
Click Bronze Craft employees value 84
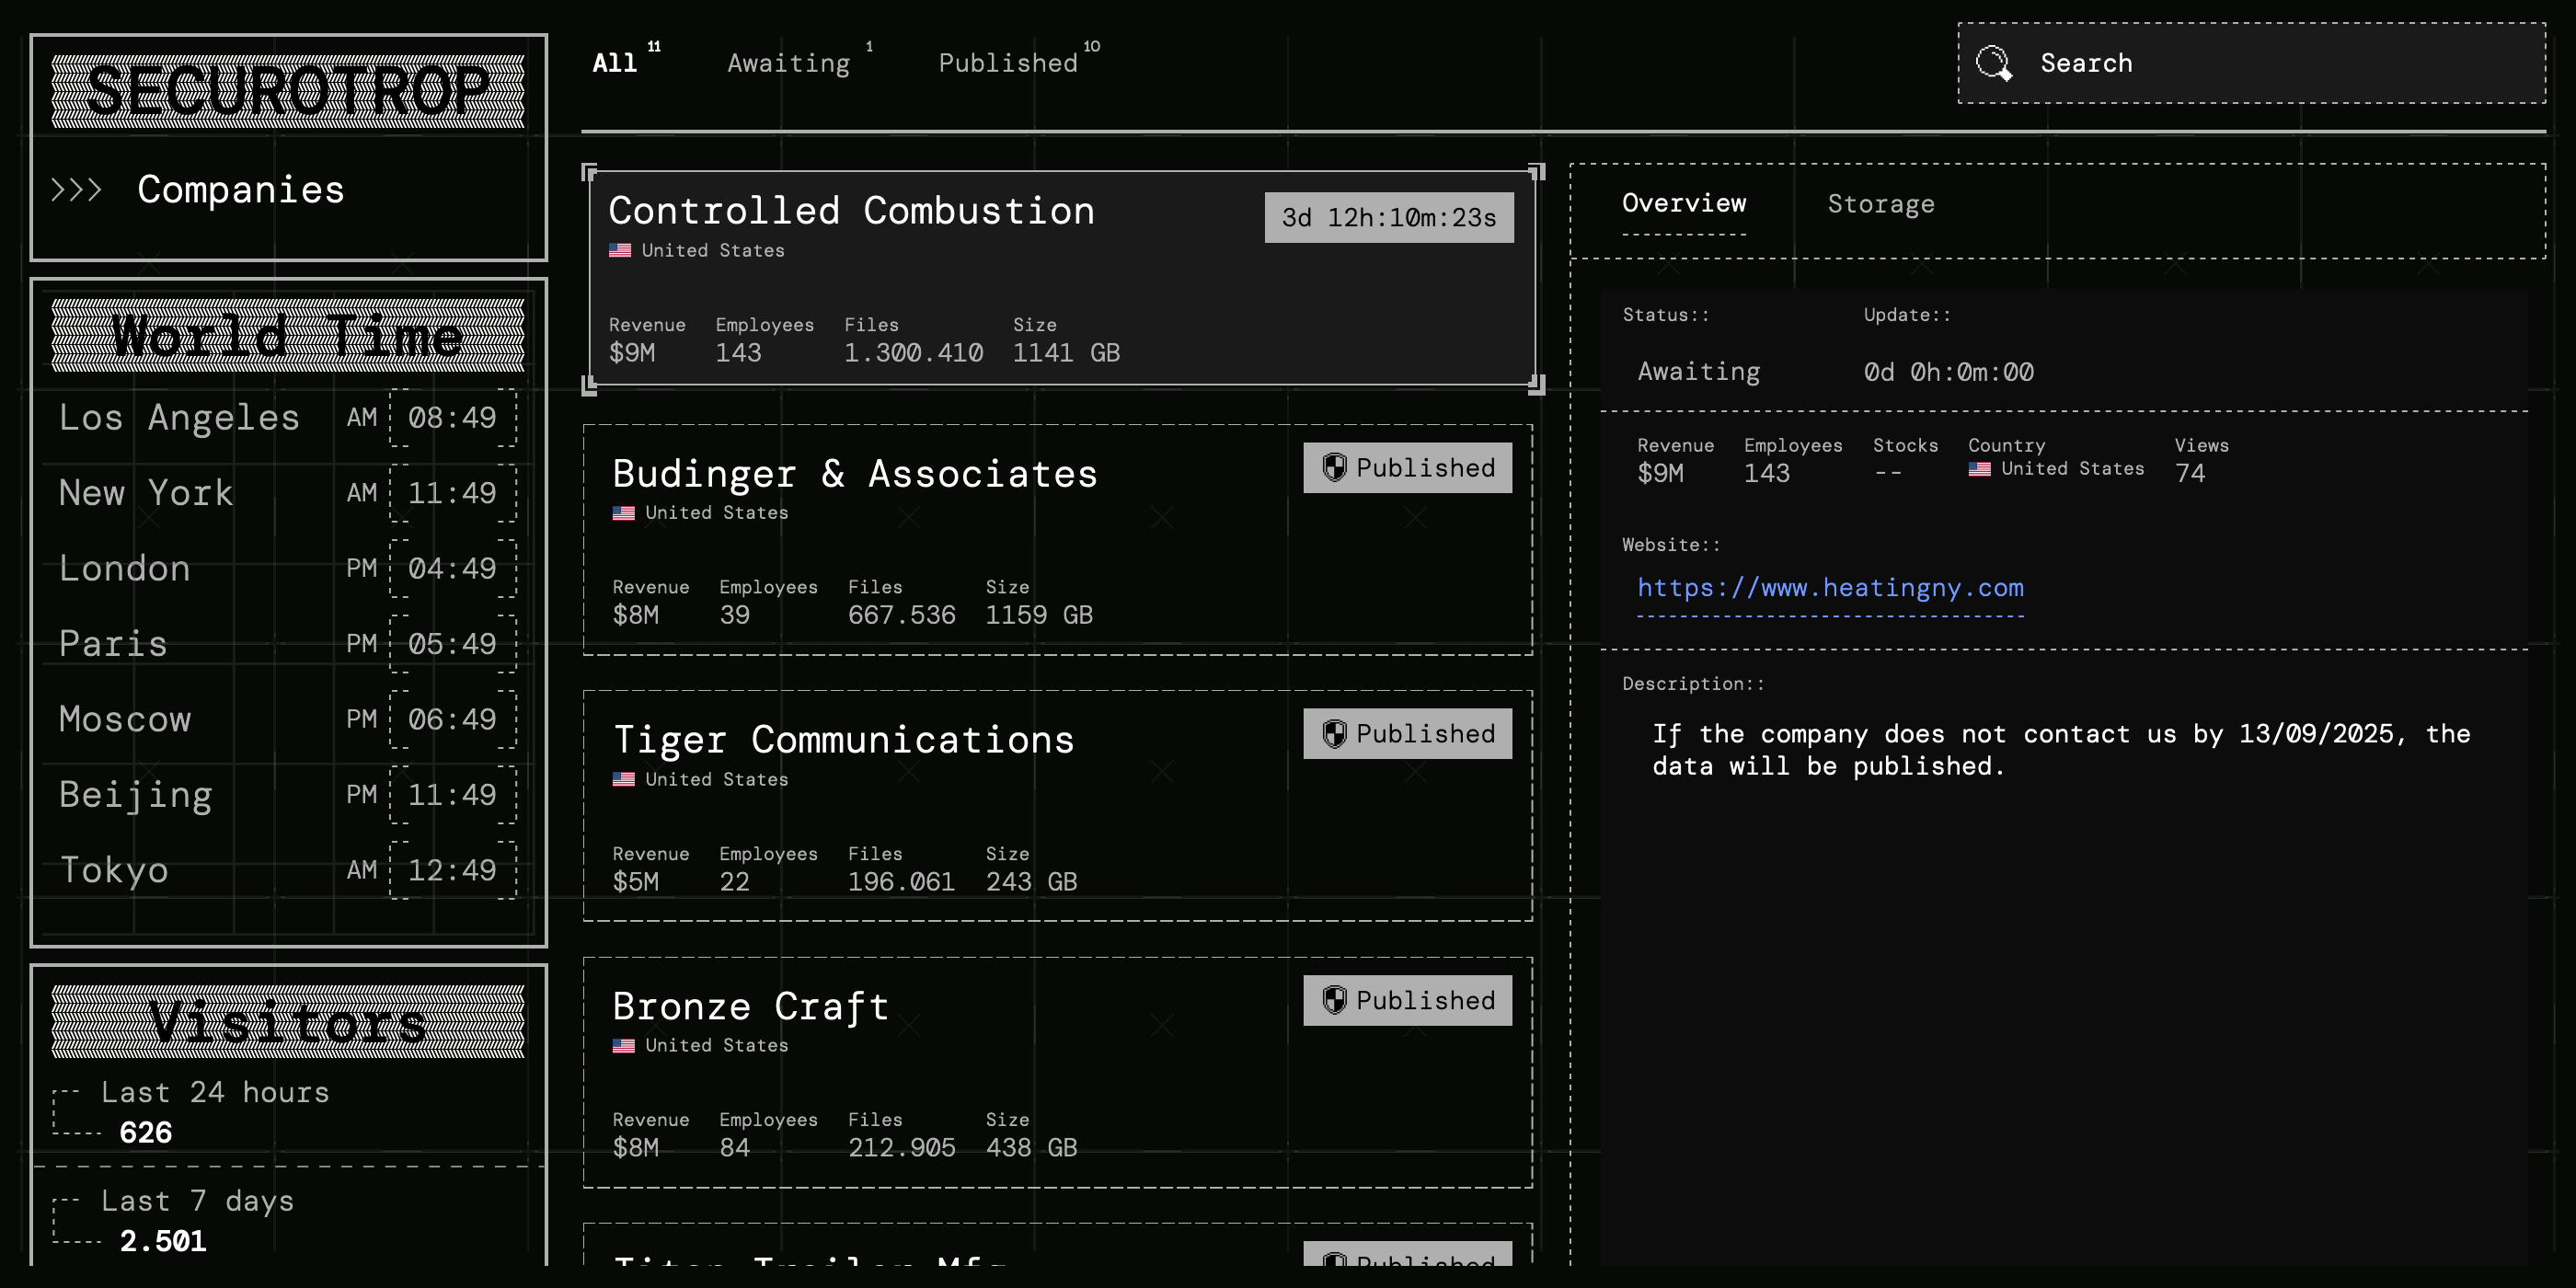click(735, 1148)
